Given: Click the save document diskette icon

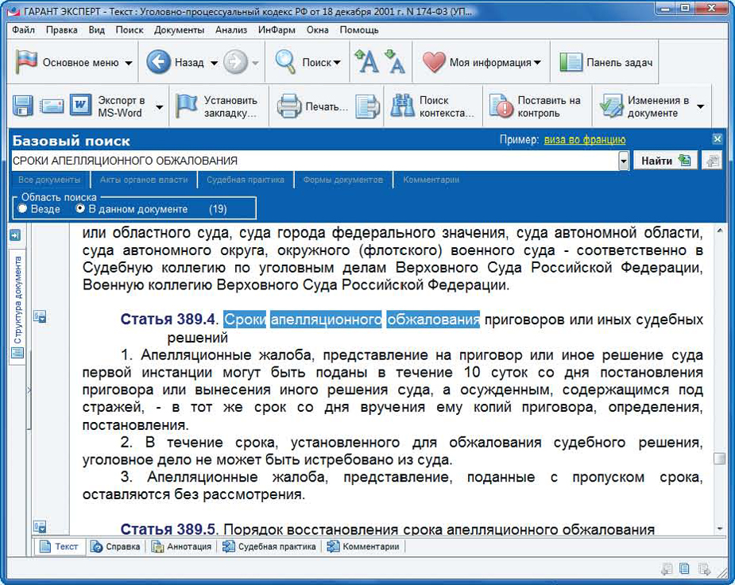Looking at the screenshot, I should pyautogui.click(x=22, y=104).
